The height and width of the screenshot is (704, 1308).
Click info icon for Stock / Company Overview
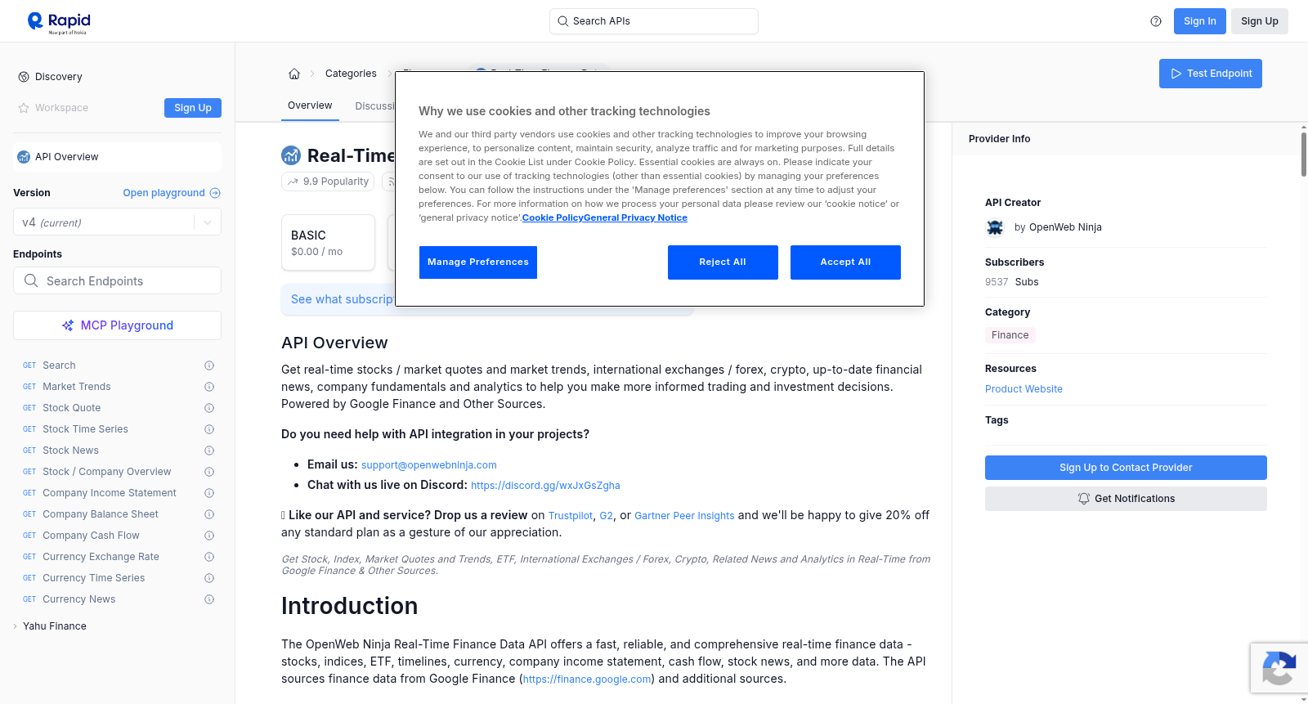point(209,472)
